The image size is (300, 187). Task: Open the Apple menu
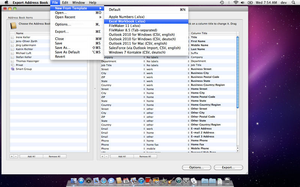pyautogui.click(x=6, y=3)
